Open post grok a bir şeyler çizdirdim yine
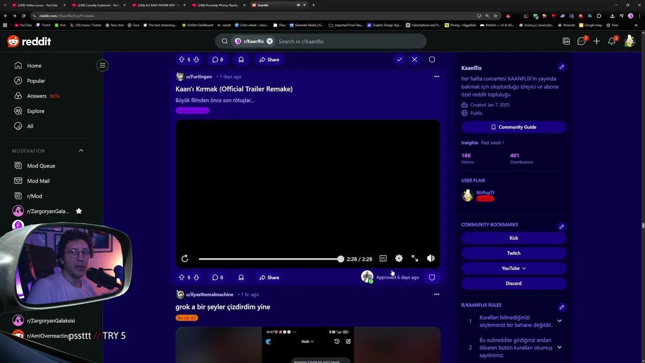Viewport: 645px width, 363px height. (223, 307)
